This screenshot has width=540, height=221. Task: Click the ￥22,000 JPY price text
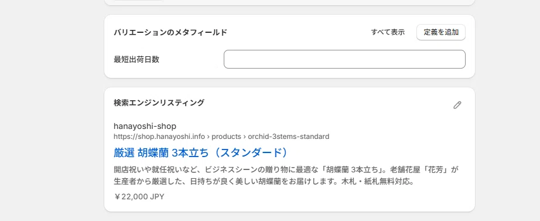pyautogui.click(x=139, y=197)
